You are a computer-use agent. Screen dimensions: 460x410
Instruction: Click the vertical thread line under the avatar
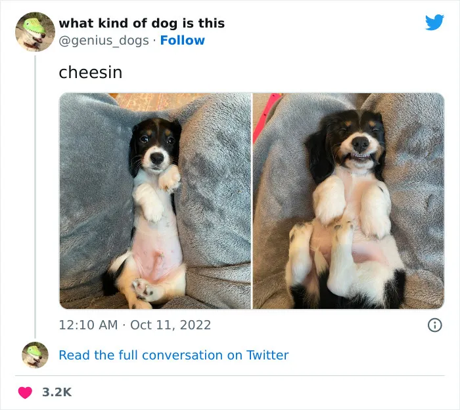[35, 197]
